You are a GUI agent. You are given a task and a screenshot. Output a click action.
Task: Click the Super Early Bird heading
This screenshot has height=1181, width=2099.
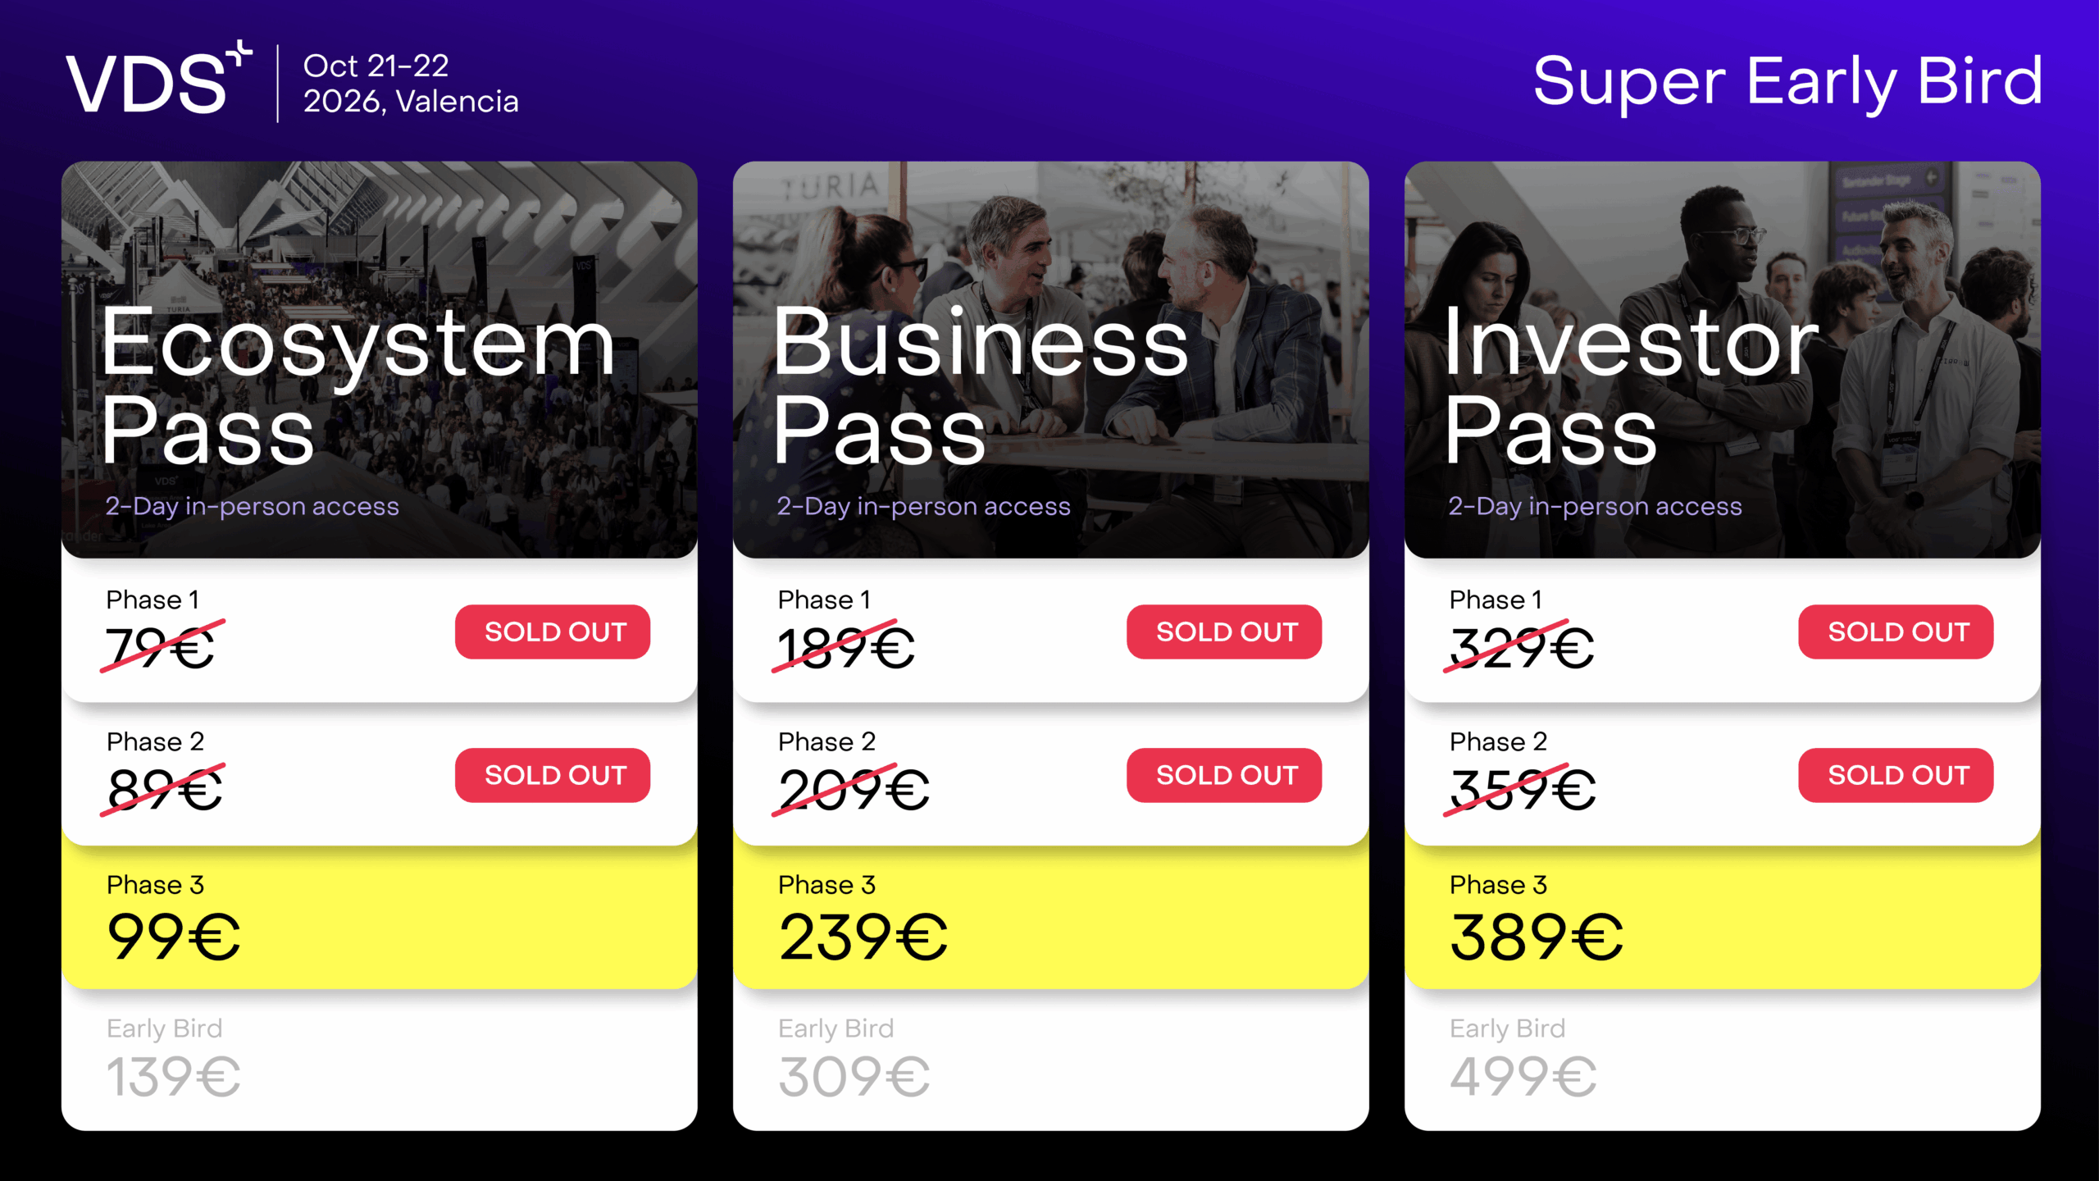[1787, 82]
